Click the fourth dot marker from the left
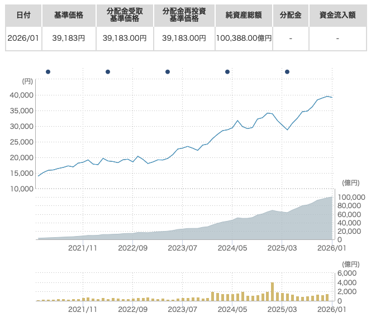This screenshot has width=371, height=322. (x=227, y=71)
